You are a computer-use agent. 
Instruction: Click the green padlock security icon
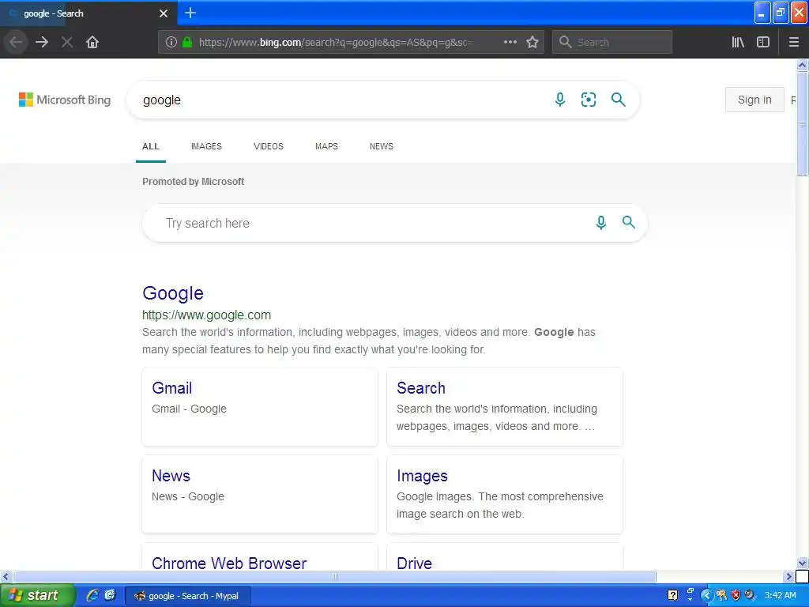click(x=187, y=43)
